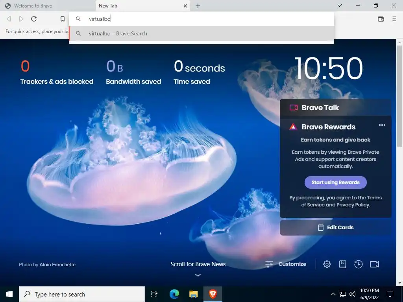Image resolution: width=403 pixels, height=302 pixels.
Task: Click the Trackers & ads blocked stat
Action: pos(57,72)
